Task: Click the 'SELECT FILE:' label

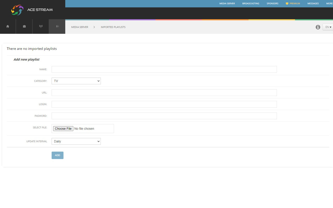Action: 40,128
